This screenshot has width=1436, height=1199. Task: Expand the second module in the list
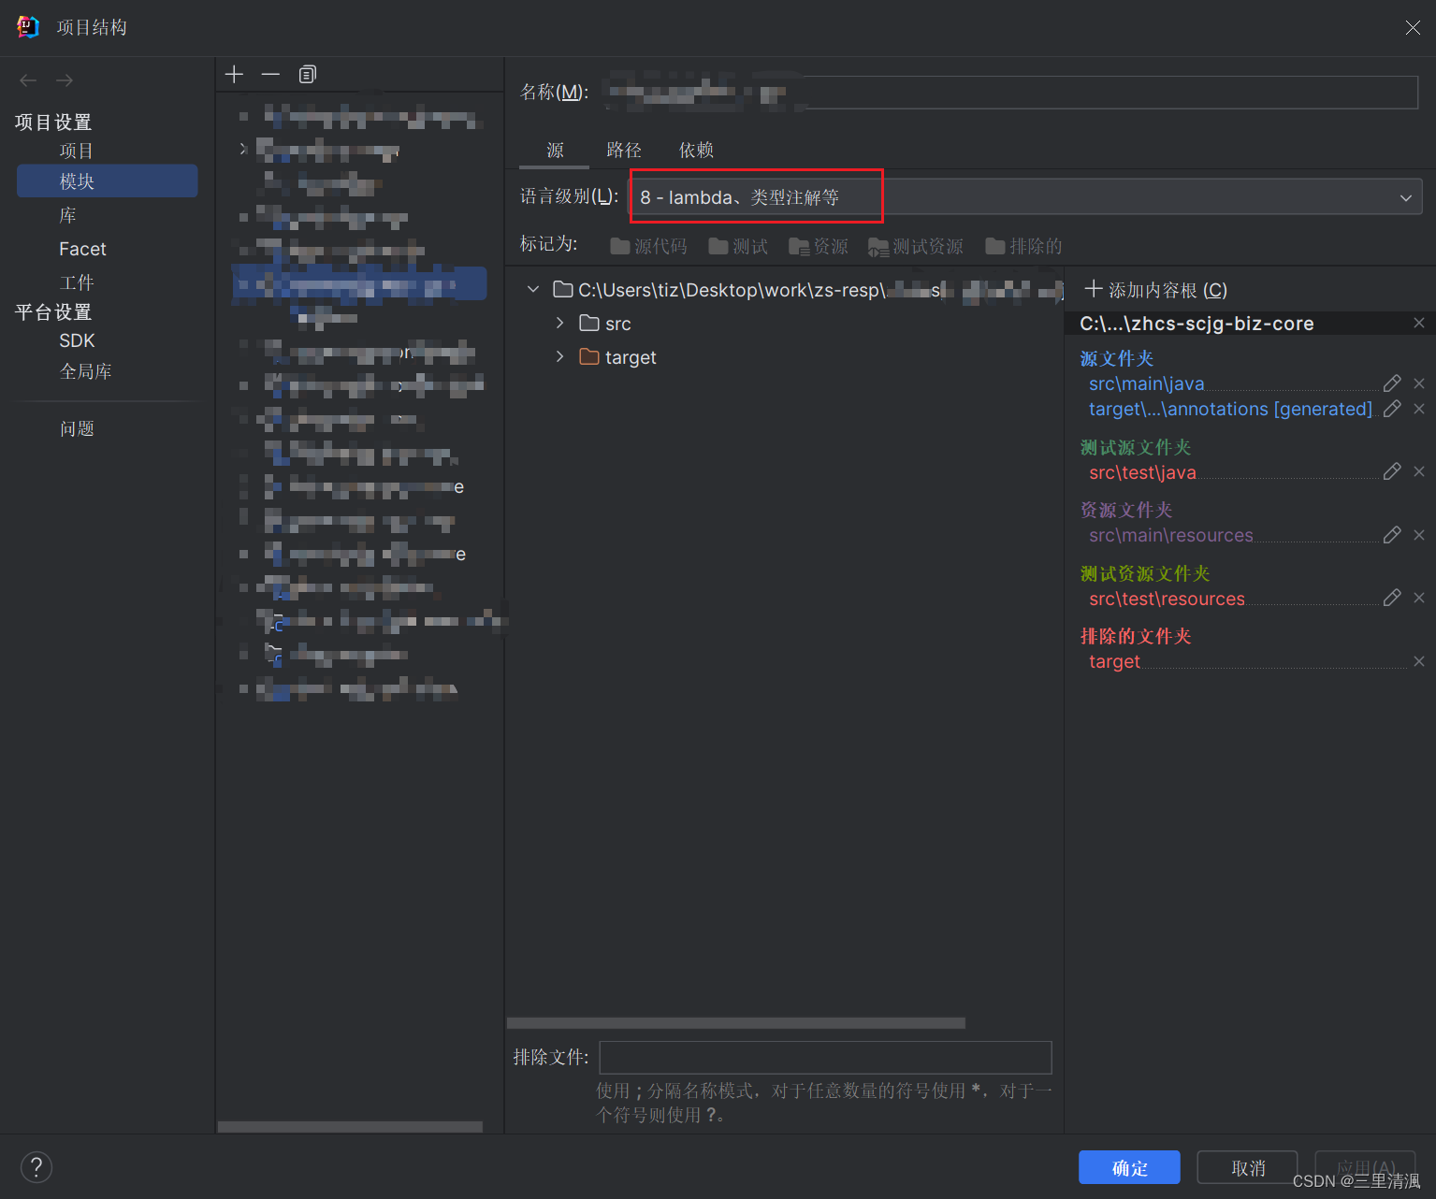[243, 149]
